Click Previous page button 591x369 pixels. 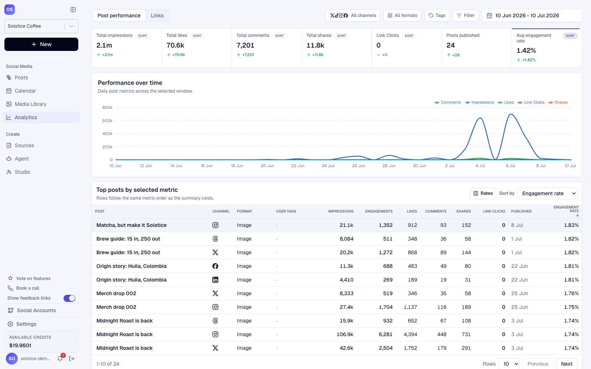(x=538, y=364)
